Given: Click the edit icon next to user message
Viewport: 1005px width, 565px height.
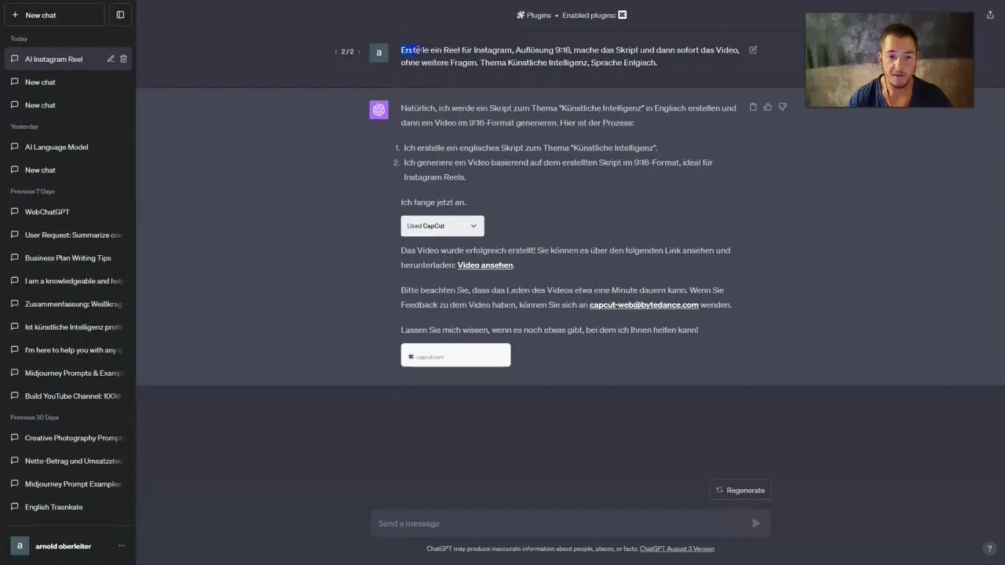Looking at the screenshot, I should [753, 49].
